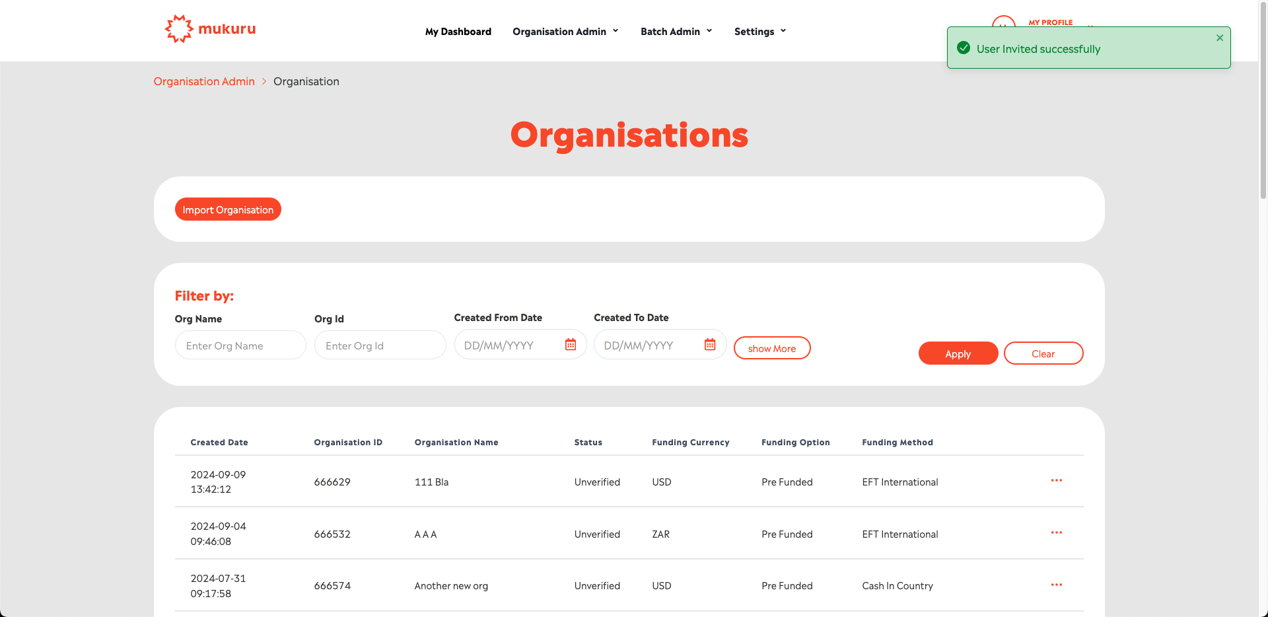Show more filter options

[771, 348]
